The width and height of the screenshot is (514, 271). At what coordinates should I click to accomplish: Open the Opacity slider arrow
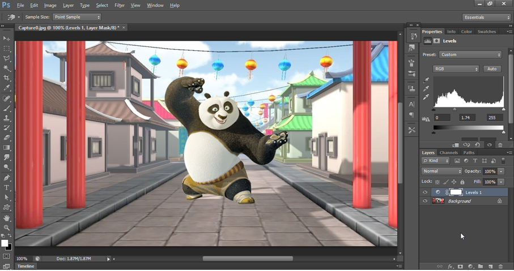(x=501, y=171)
